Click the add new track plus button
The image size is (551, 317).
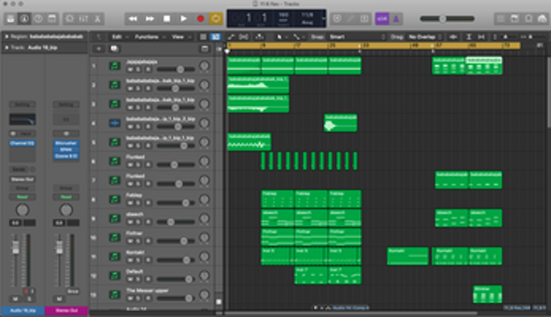[99, 49]
